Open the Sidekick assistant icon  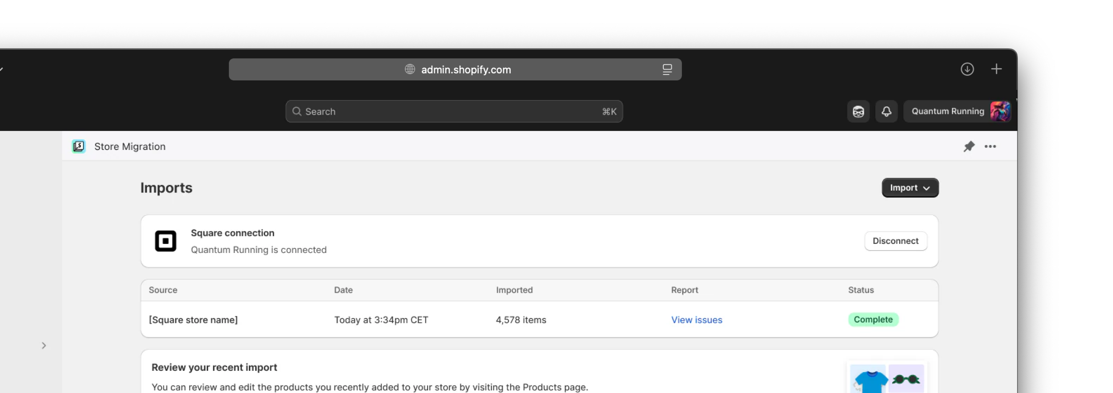(x=858, y=112)
